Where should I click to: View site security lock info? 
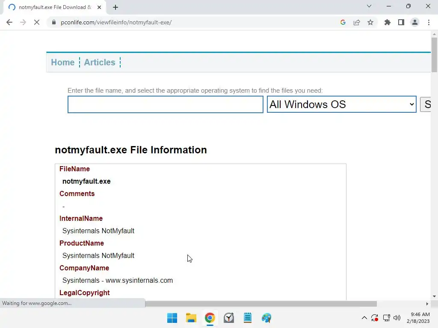point(54,22)
